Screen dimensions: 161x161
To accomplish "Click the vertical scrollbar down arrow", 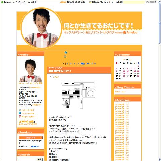I will coord(159,159).
